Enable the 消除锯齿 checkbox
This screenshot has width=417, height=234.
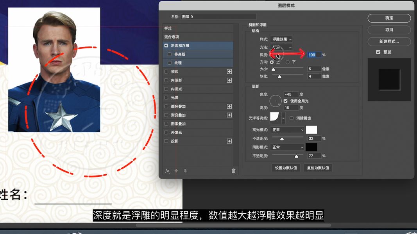(x=292, y=118)
